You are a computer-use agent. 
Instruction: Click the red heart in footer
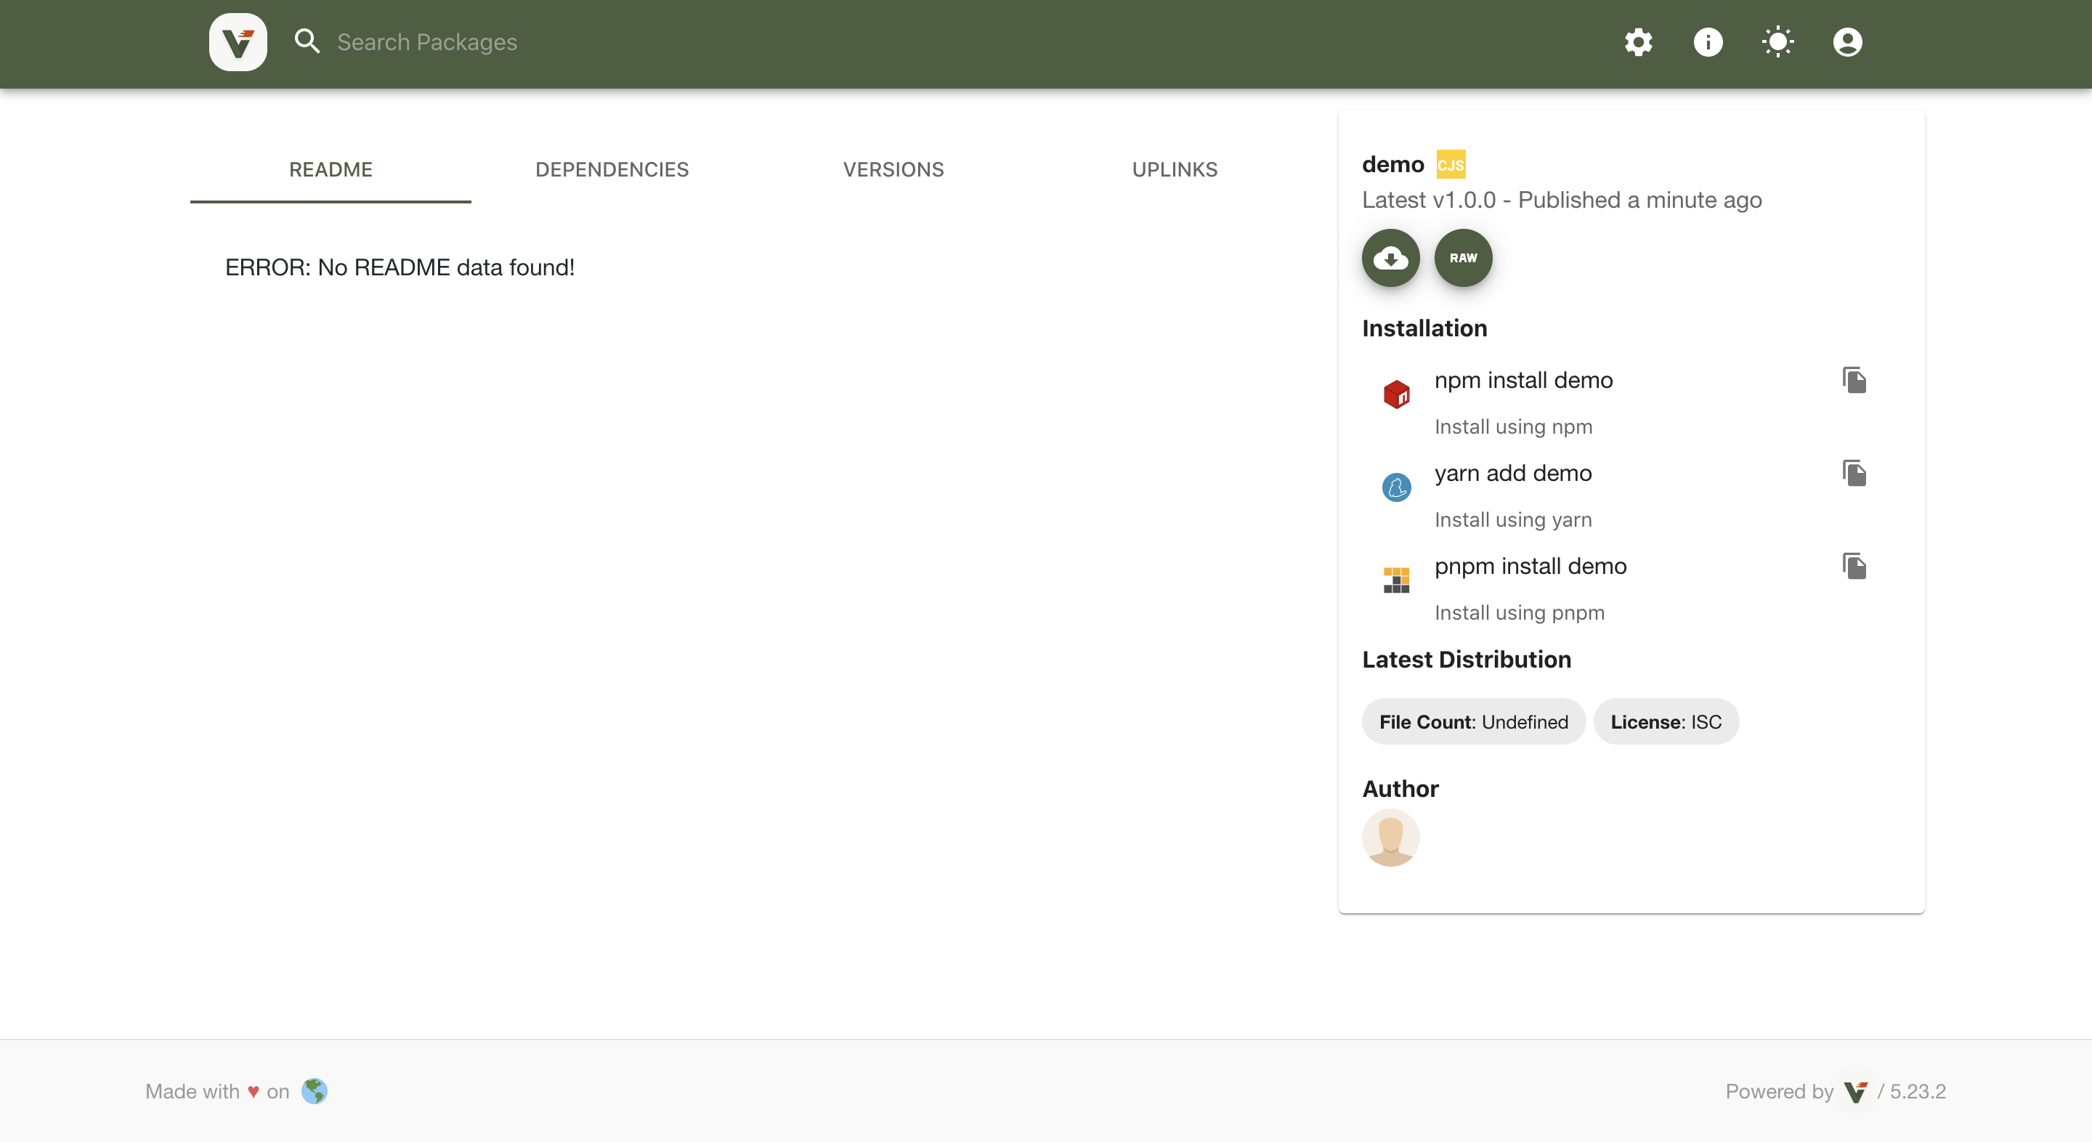pos(254,1092)
